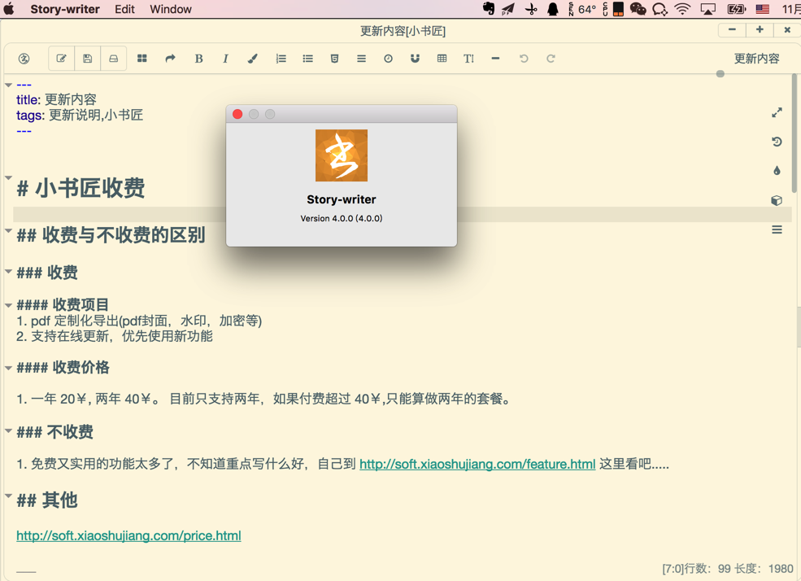Insert horizontal rule dash icon
Viewport: 801px width, 581px height.
point(495,59)
